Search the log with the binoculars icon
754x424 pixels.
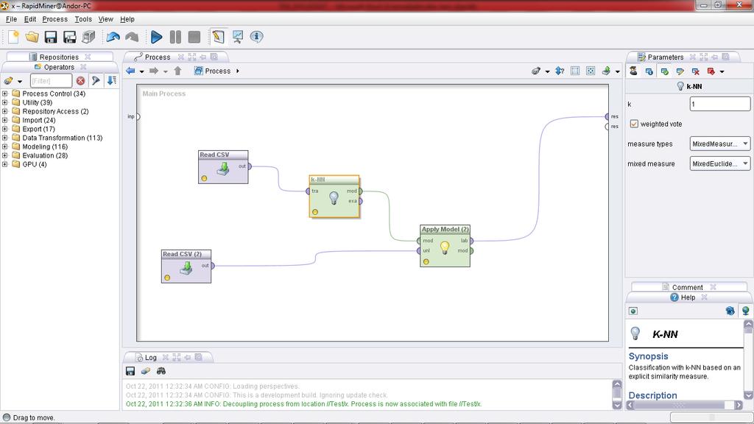[x=161, y=371]
